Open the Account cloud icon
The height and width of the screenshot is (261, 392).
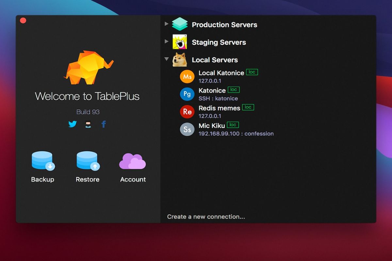[132, 161]
